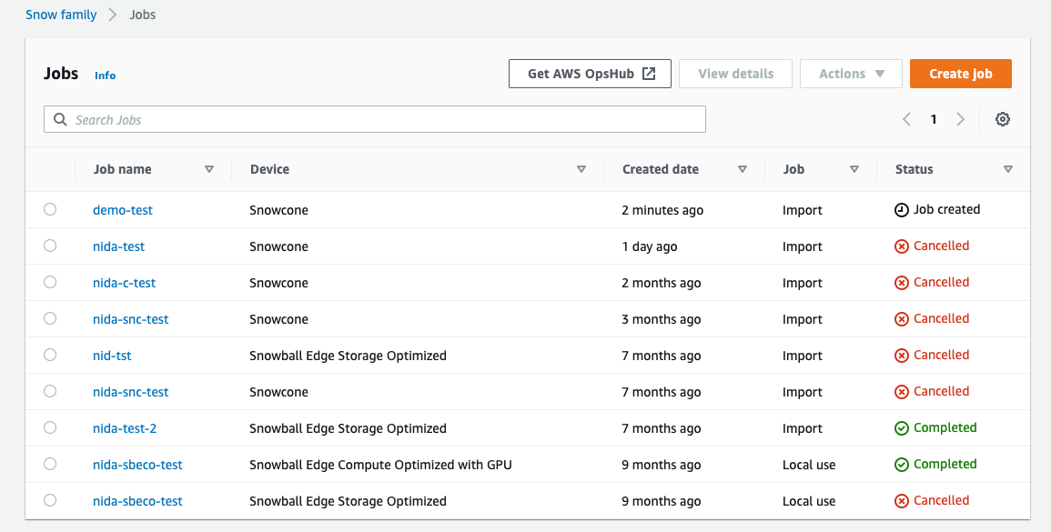Open the Actions dropdown

[x=851, y=74]
